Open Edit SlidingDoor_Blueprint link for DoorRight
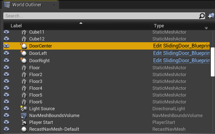Viewport: 215px width, 134px height. pyautogui.click(x=181, y=60)
